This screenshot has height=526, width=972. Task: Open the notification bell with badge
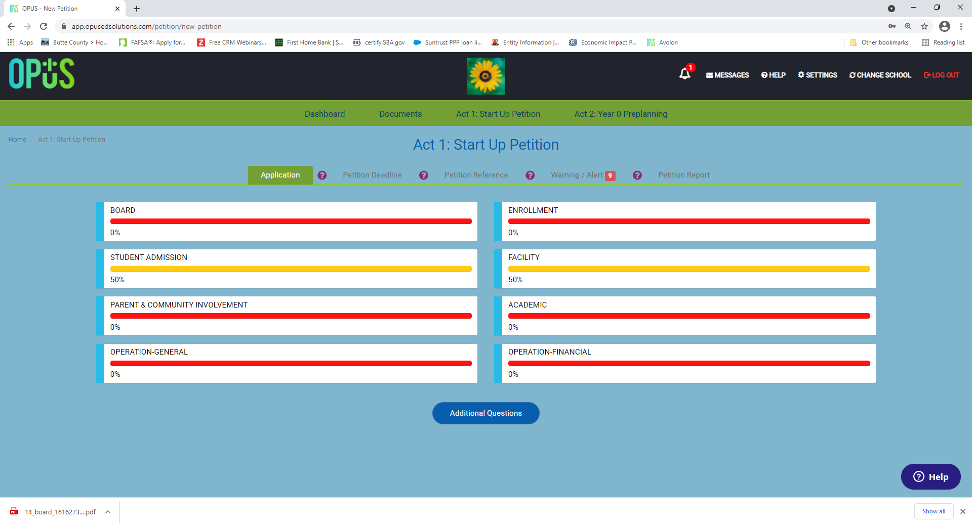tap(685, 73)
